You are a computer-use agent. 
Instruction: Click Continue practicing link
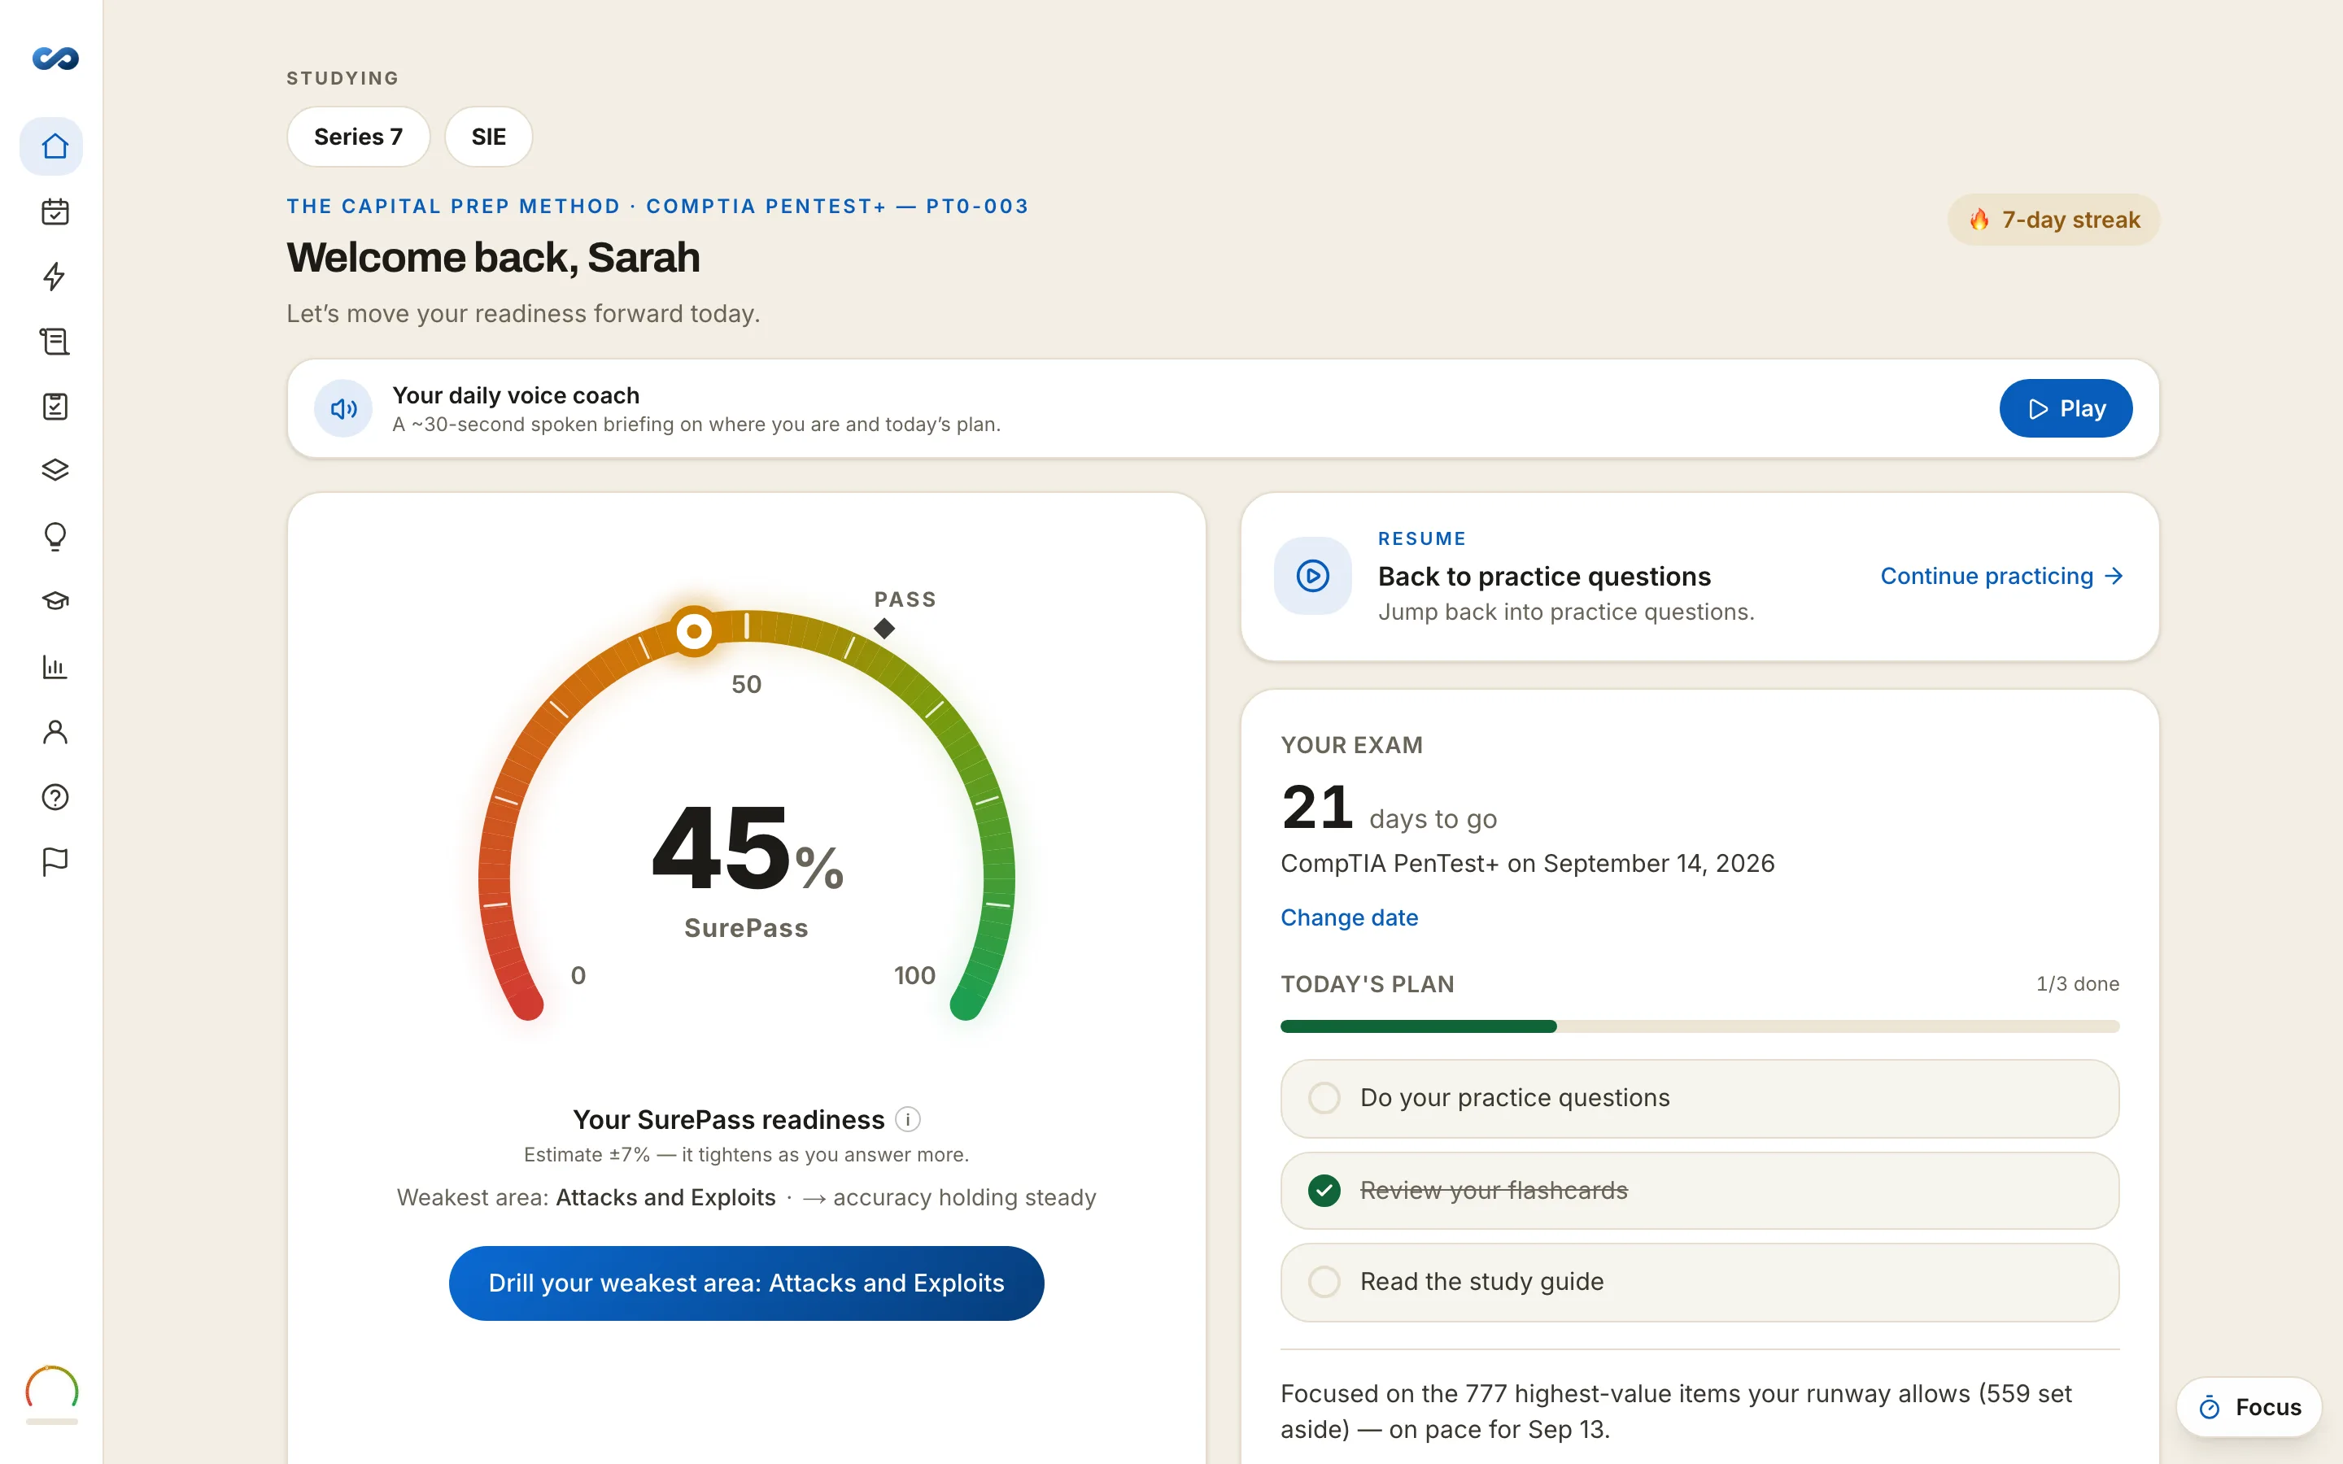[2001, 576]
